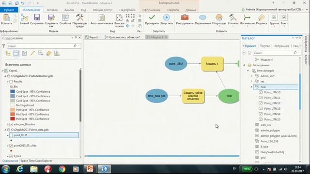Select List by Editing view

[32, 53]
